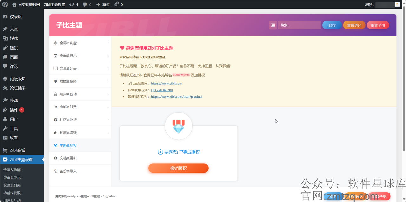406x202 pixels.
Task: Click the 工具 wrench icon
Action: (x=5, y=128)
